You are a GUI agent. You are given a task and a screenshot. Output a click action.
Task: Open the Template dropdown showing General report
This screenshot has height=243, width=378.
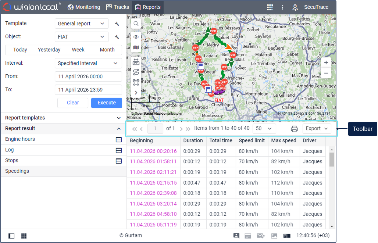(x=82, y=24)
